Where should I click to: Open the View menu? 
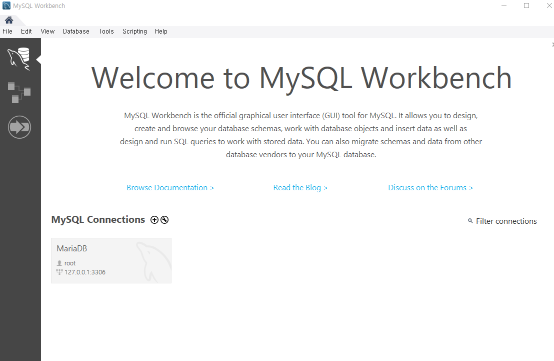point(47,31)
